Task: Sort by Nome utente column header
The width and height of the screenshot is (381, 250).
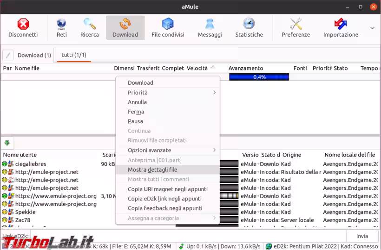Action: (20, 155)
